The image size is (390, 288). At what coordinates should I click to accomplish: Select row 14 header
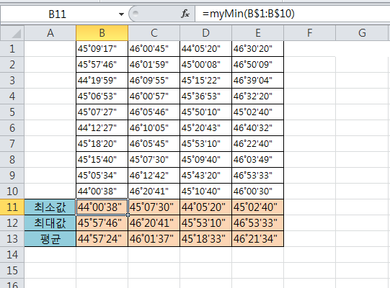pyautogui.click(x=12, y=255)
